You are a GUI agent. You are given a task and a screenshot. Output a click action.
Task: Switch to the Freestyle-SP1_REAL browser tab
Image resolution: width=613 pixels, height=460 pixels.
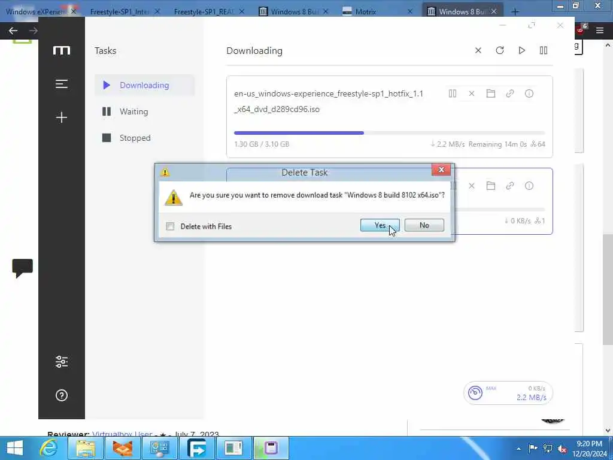click(204, 12)
